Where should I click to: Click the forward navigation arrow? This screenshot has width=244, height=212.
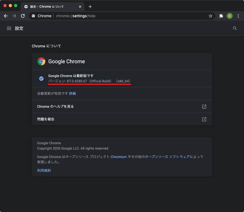pyautogui.click(x=14, y=16)
